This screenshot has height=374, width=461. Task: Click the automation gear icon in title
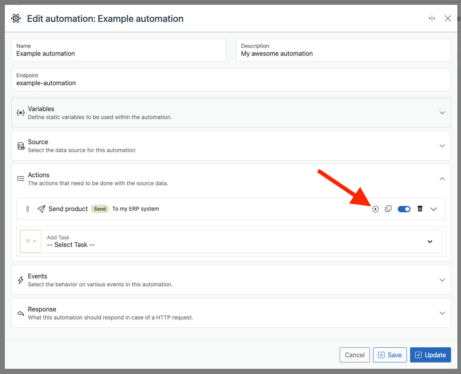pyautogui.click(x=16, y=19)
